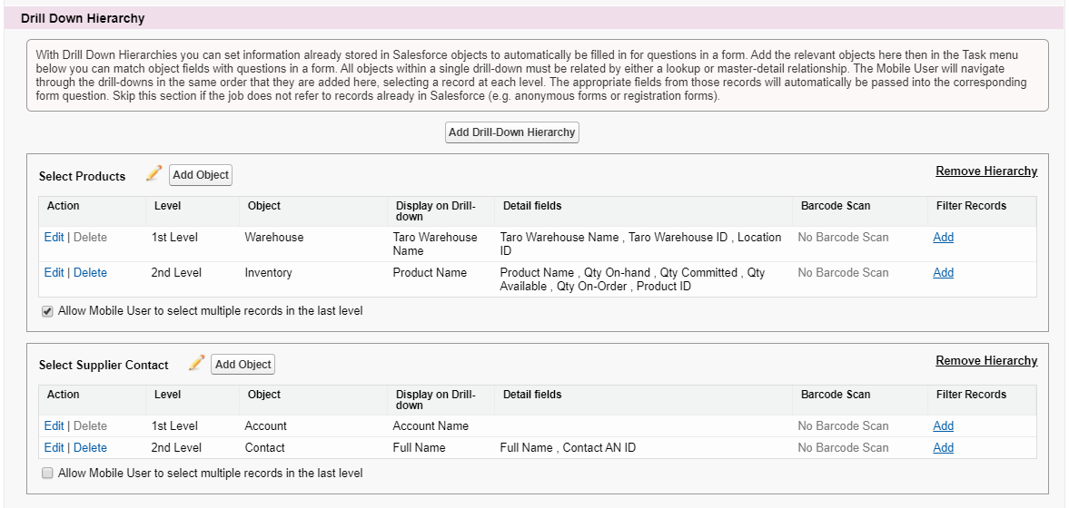Click the Drill Down Hierarchy section header
Viewport: 1069px width, 508px height.
click(x=83, y=18)
